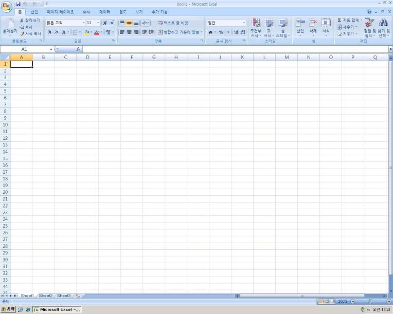Switch to the Review (검토) tab
Image resolution: width=393 pixels, height=314 pixels.
coord(123,12)
